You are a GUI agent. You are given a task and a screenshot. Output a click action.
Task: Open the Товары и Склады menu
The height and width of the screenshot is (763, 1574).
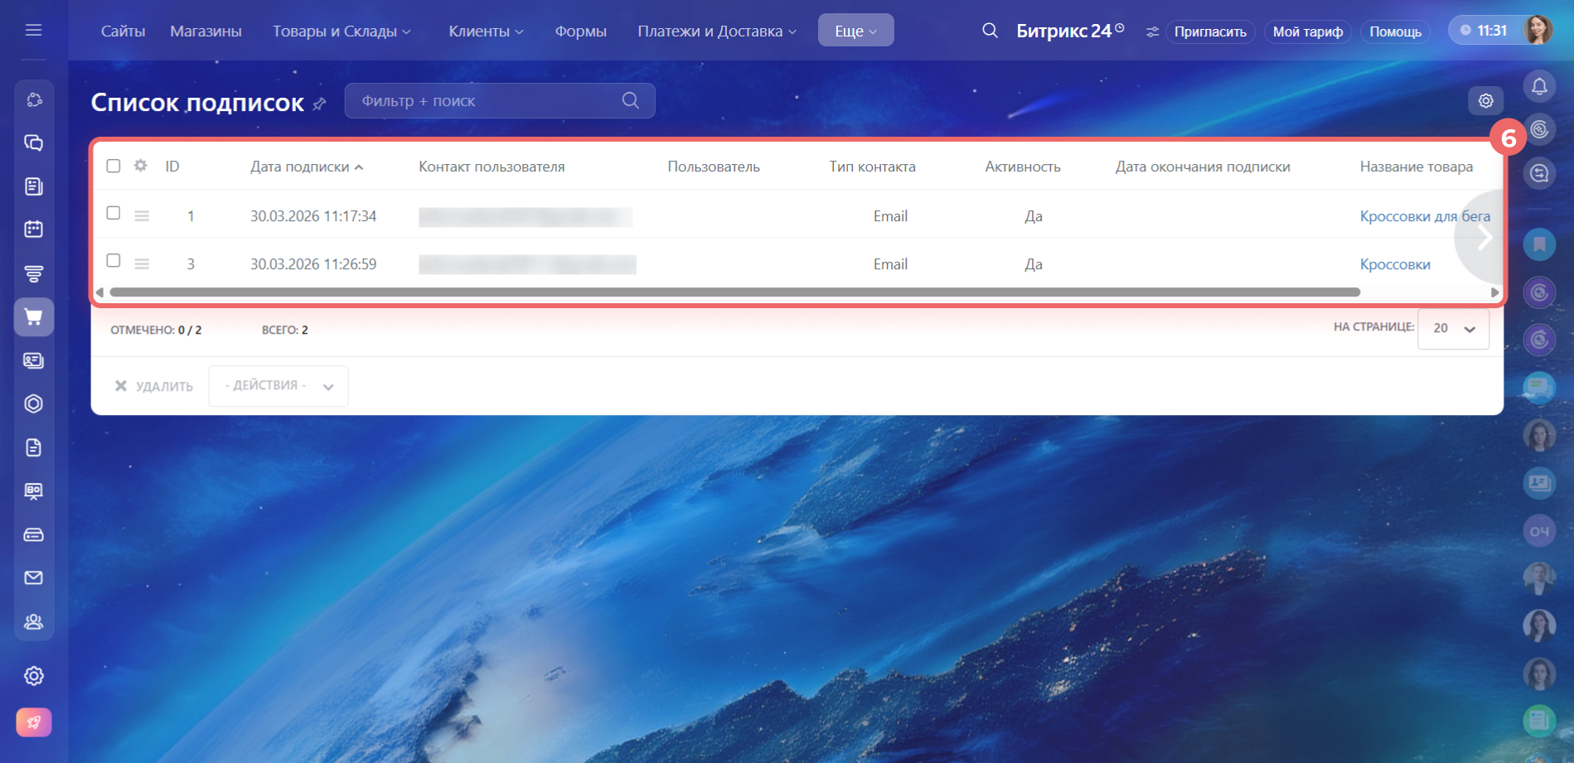[341, 31]
